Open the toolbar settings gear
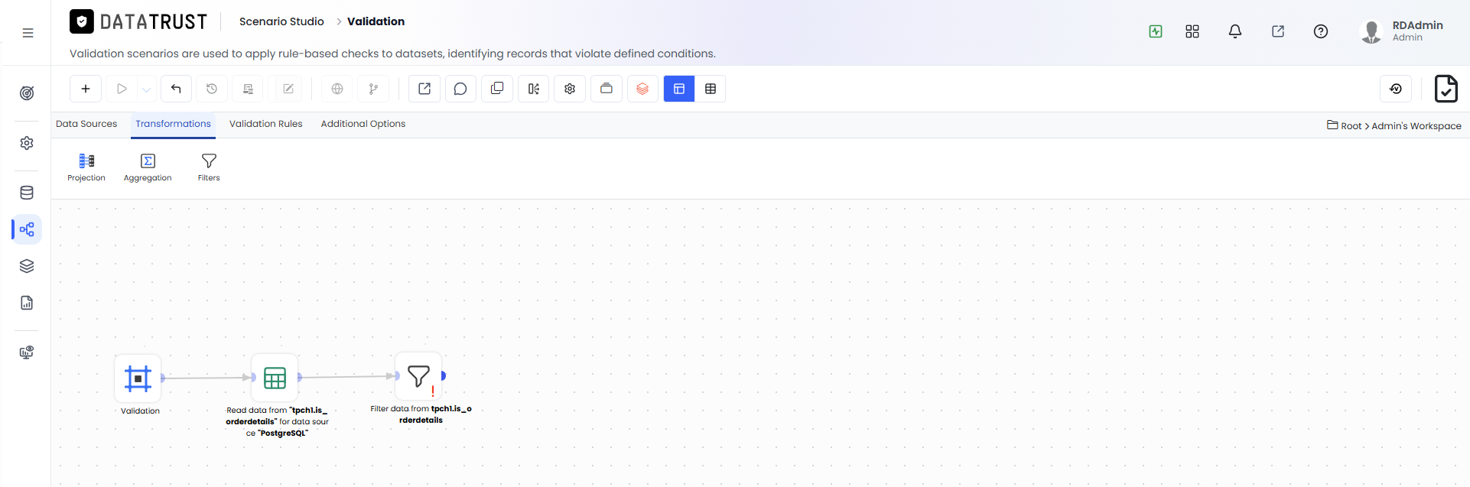The height and width of the screenshot is (487, 1470). pos(570,89)
